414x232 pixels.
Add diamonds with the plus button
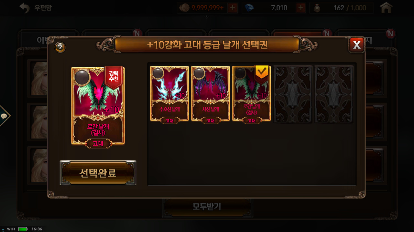[x=301, y=8]
